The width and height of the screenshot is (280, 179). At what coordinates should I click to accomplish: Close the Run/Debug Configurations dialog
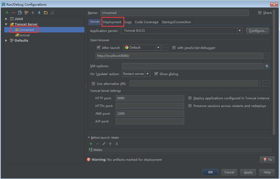pos(274,4)
